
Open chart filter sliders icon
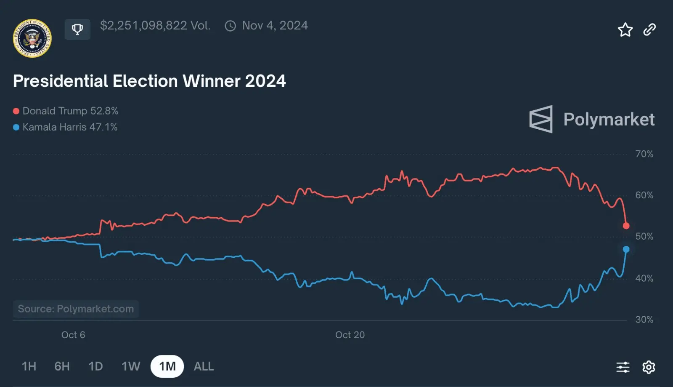[x=623, y=367]
